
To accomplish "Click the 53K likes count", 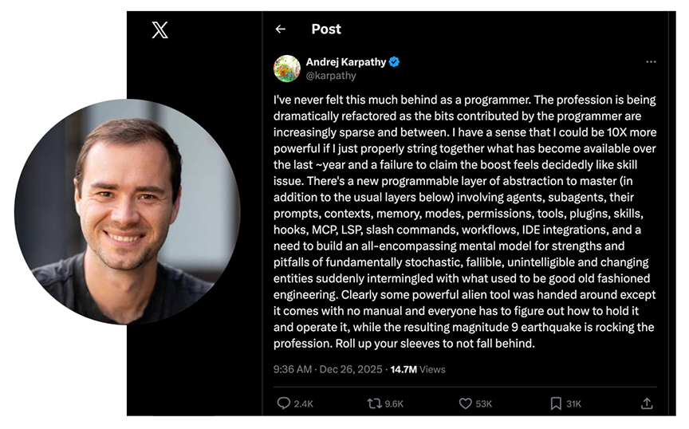I will 484,404.
